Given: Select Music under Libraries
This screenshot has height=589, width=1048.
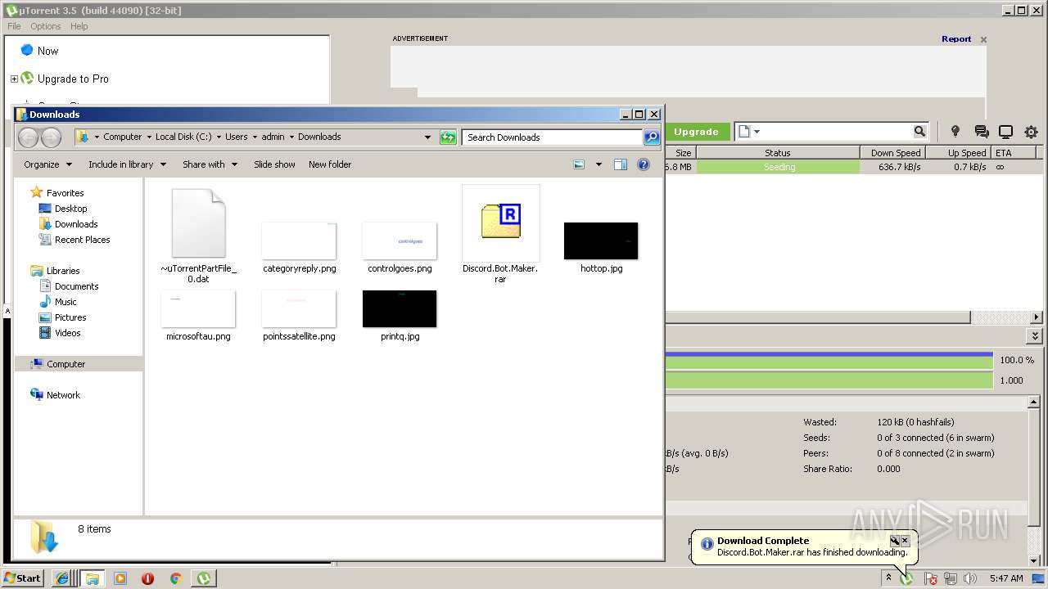Looking at the screenshot, I should point(58,302).
